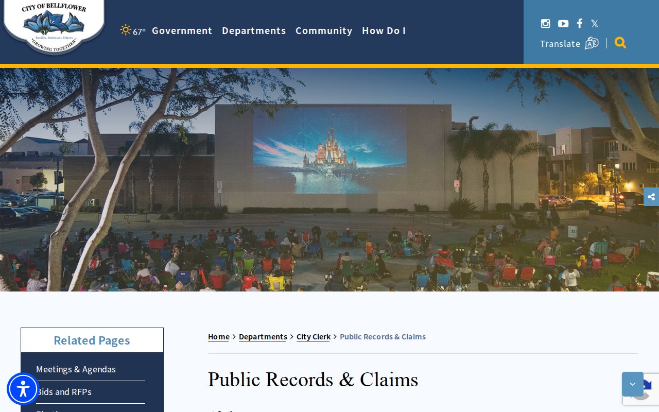
Task: Open the accessibility options widget
Action: click(x=23, y=389)
